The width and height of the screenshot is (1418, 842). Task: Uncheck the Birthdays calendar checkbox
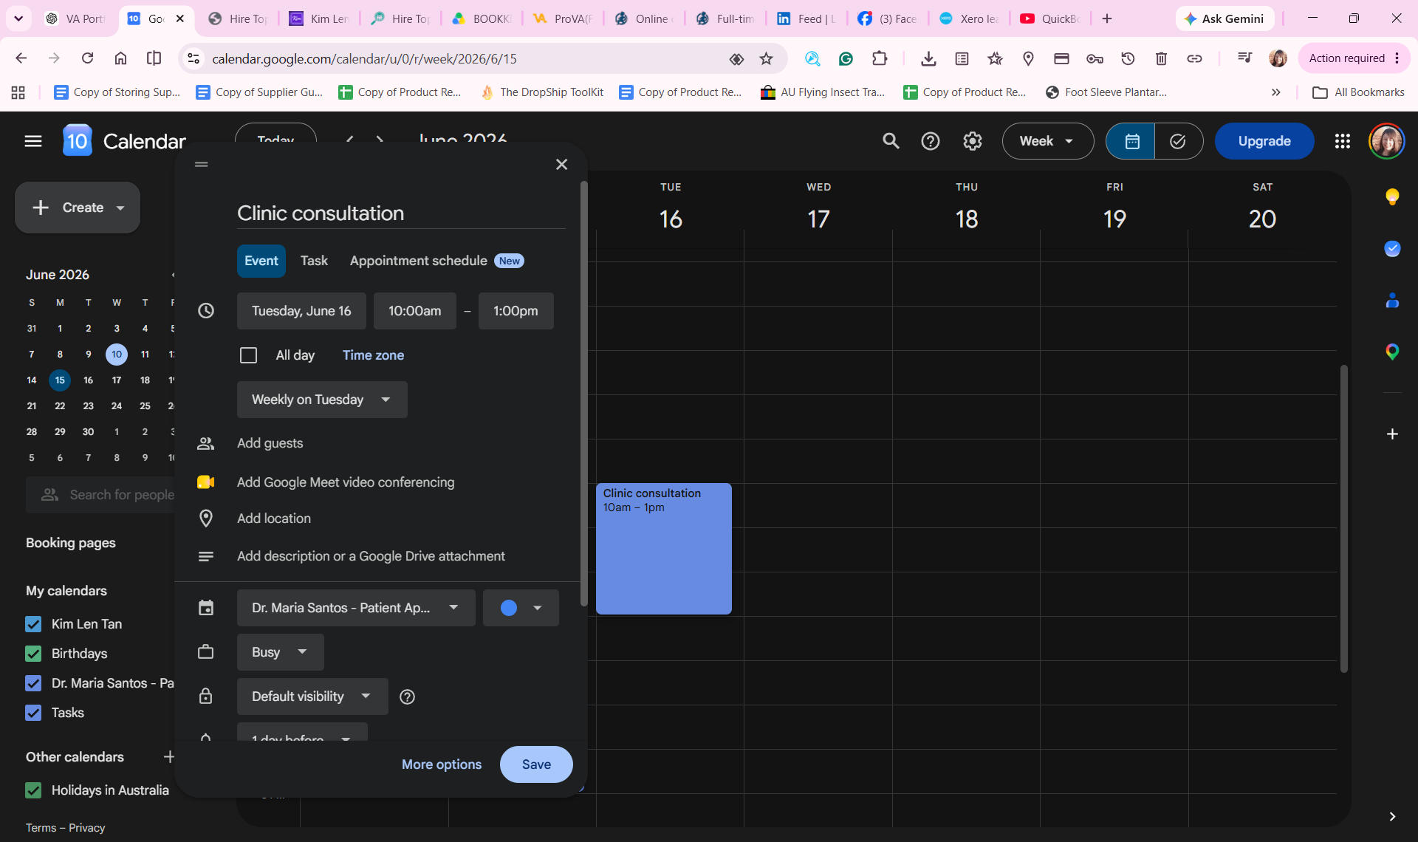33,654
